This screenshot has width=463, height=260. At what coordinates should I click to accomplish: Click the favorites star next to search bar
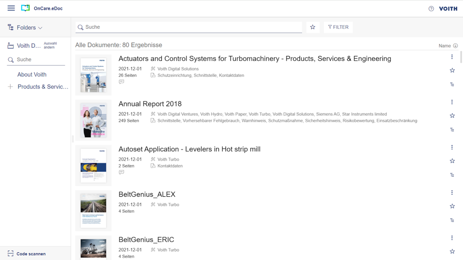313,27
